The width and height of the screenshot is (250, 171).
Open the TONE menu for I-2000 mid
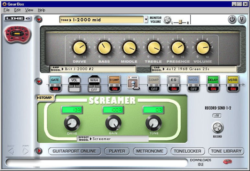click(x=102, y=20)
